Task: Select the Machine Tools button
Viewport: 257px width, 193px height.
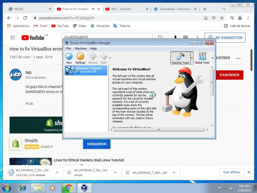Action: pyautogui.click(x=180, y=58)
